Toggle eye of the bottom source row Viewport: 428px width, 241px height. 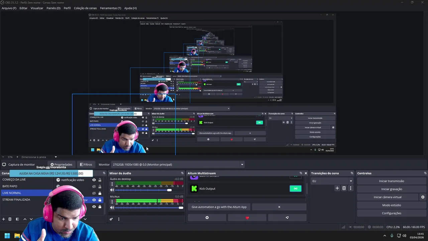pos(94,207)
